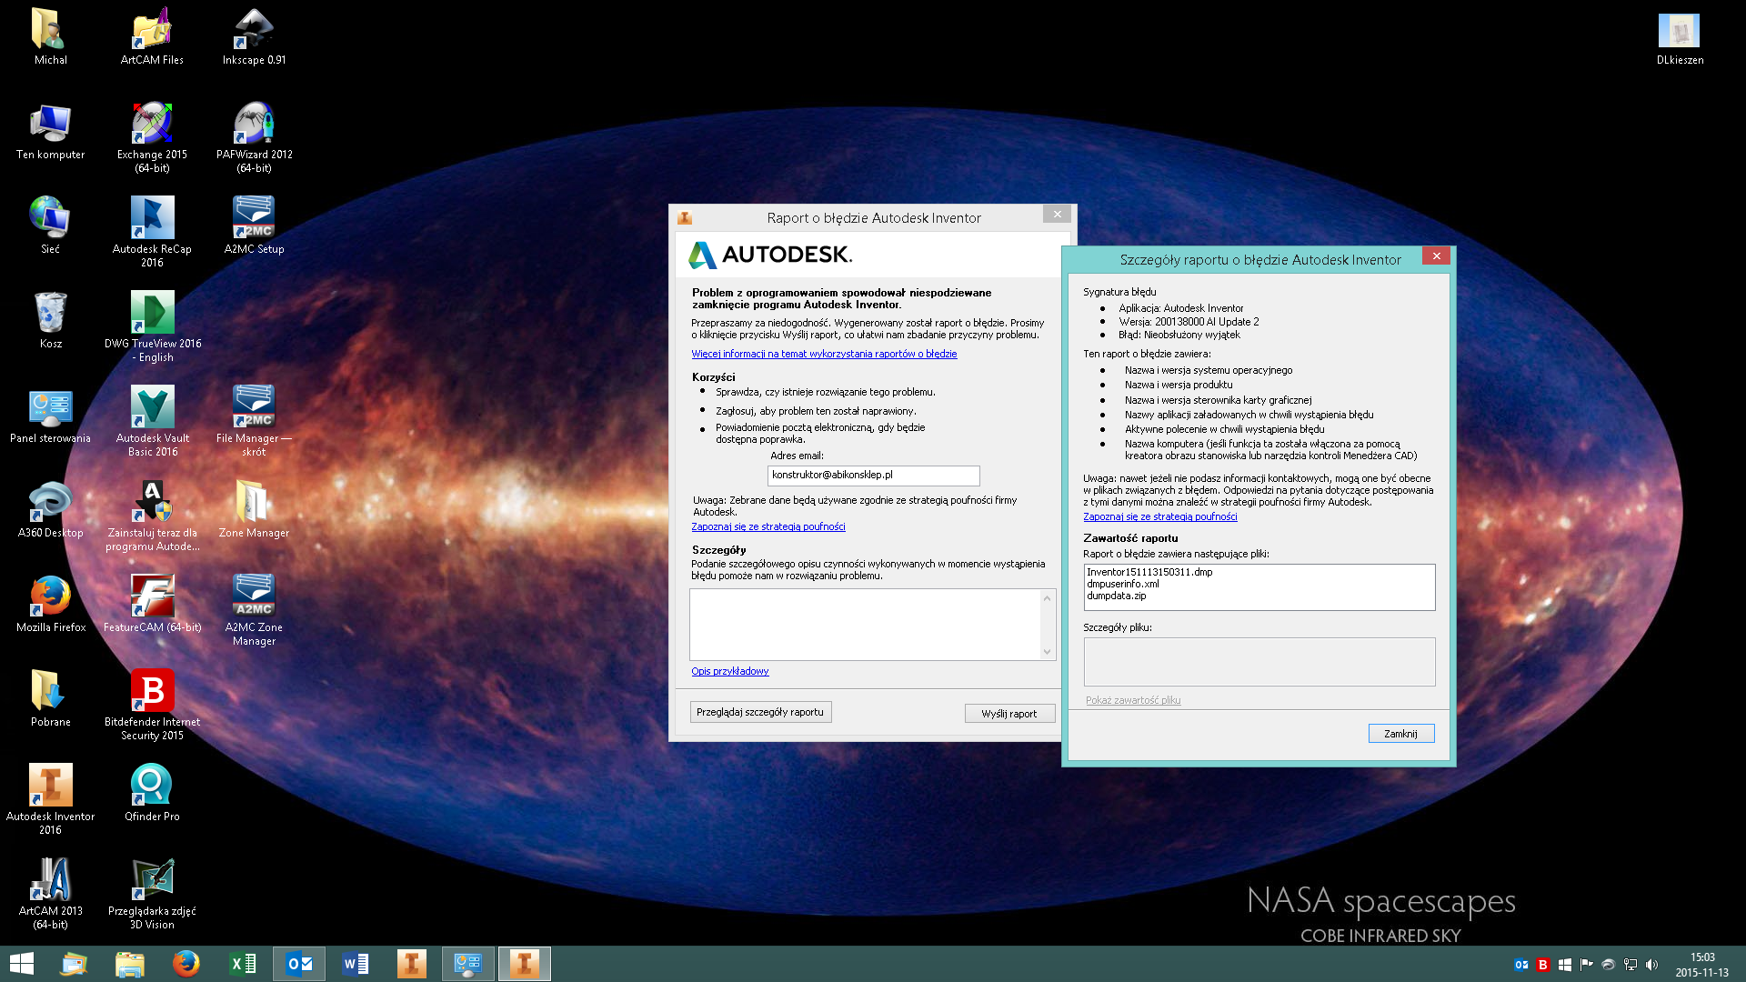
Task: Click the Wyślij raport button
Action: [x=1009, y=714]
